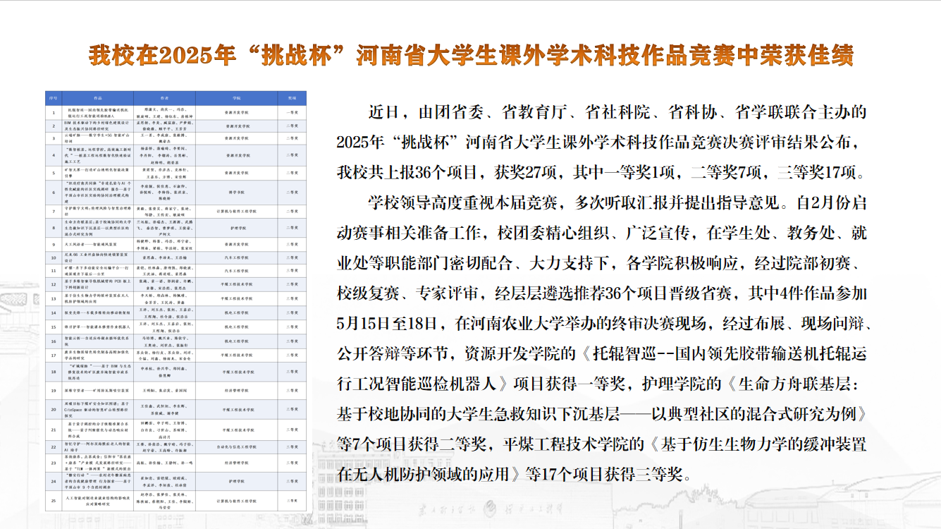Viewport: 941px width, 529px height.
Task: Click row 19's 经济管理学院 cell
Action: click(237, 389)
